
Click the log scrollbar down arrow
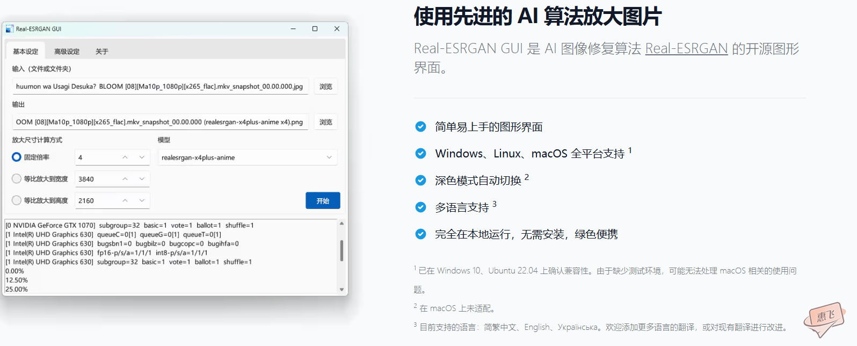point(342,290)
